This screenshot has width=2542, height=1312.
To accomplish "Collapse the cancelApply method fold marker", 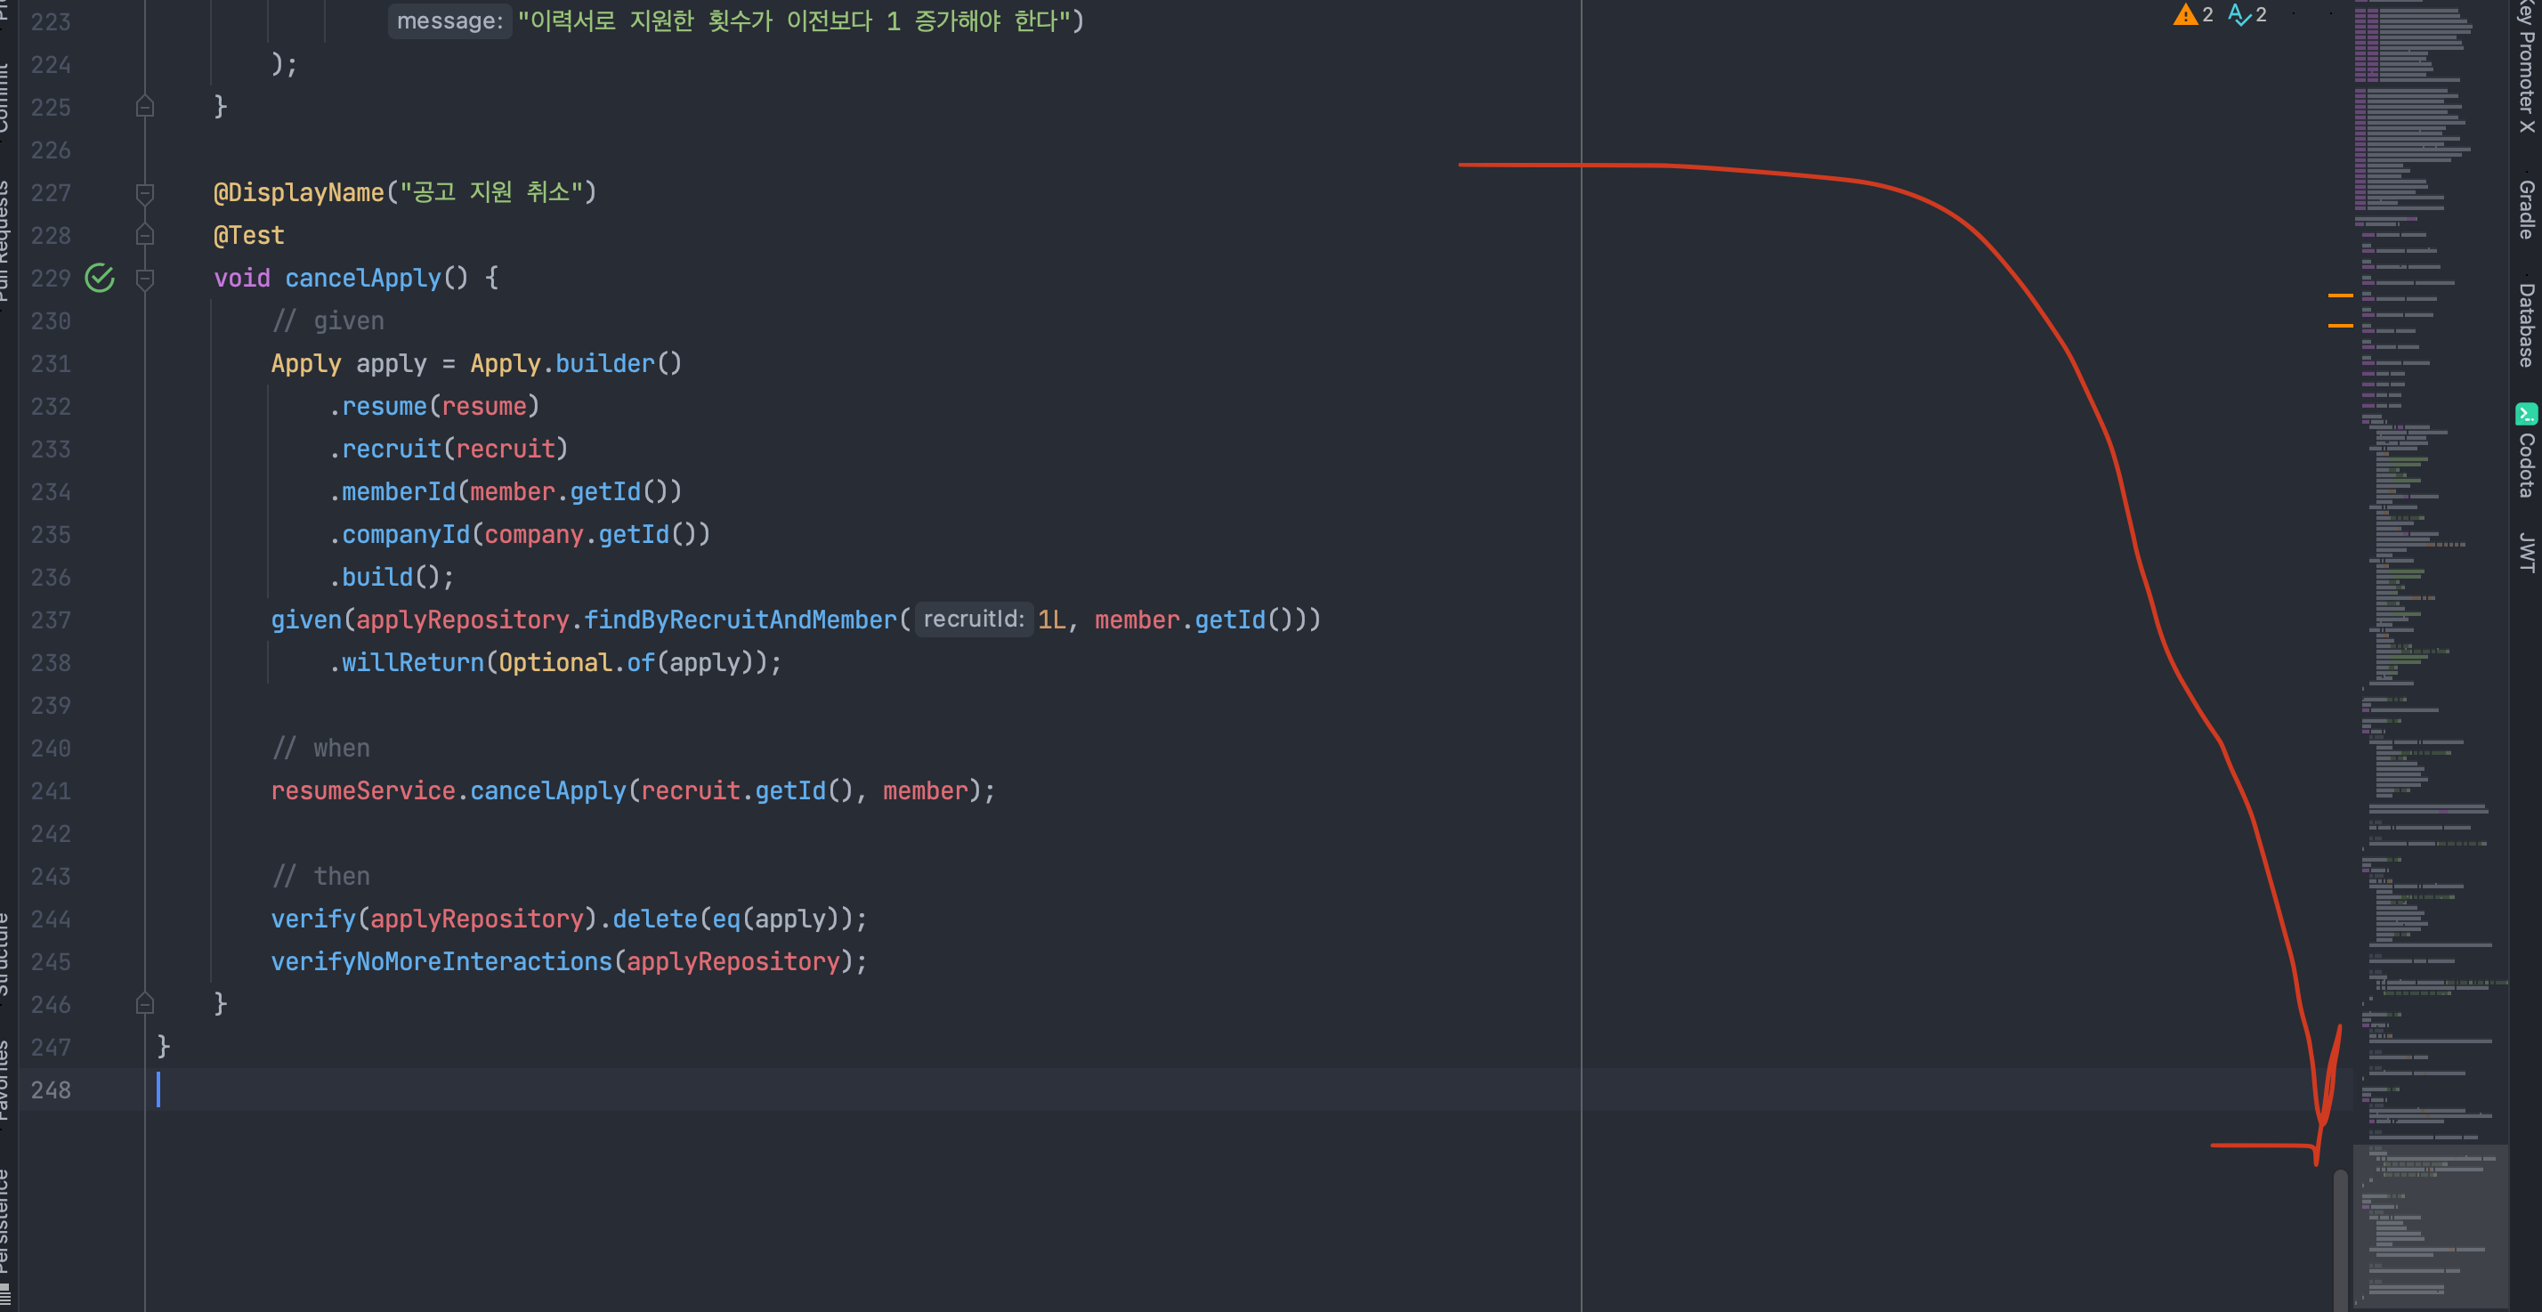I will pyautogui.click(x=145, y=279).
